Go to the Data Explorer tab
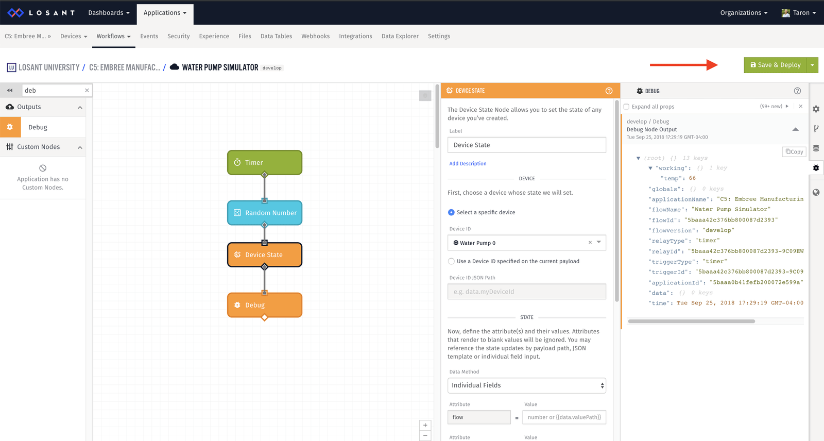This screenshot has height=441, width=824. click(400, 36)
